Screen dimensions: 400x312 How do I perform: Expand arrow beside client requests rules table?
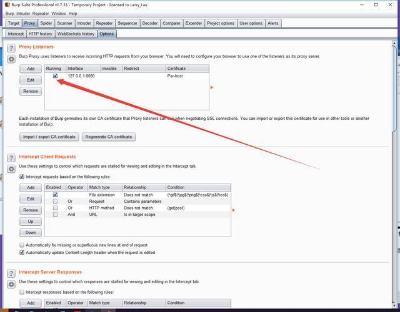pos(233,210)
